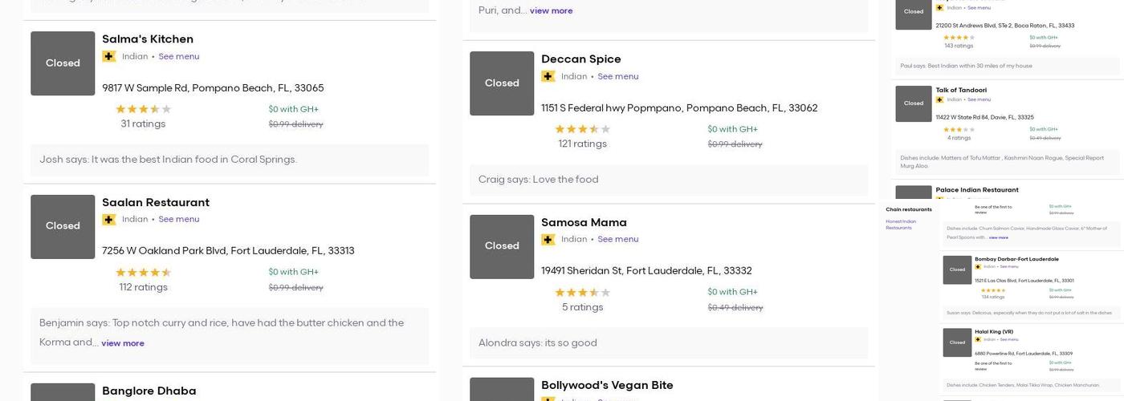
Task: Open the Banglore Dhaba restaurant title
Action: (149, 391)
